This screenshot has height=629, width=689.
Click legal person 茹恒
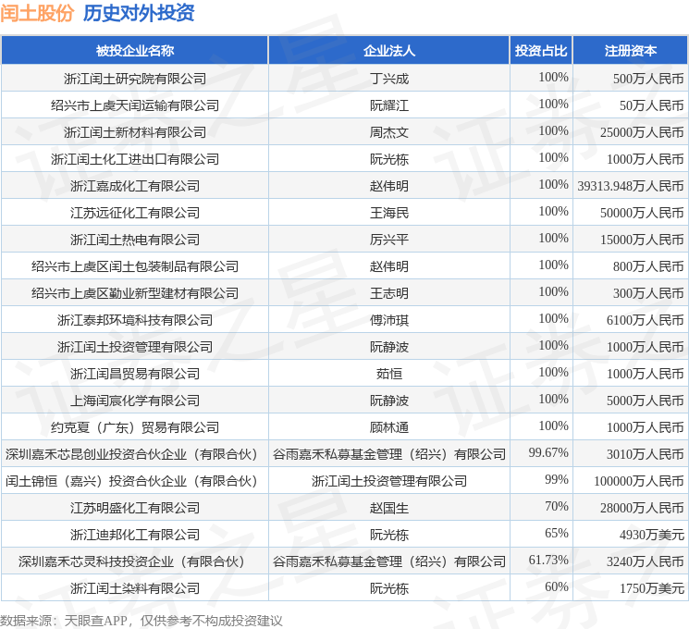point(388,374)
